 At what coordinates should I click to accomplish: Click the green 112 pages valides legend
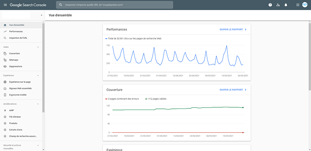pyautogui.click(x=156, y=99)
